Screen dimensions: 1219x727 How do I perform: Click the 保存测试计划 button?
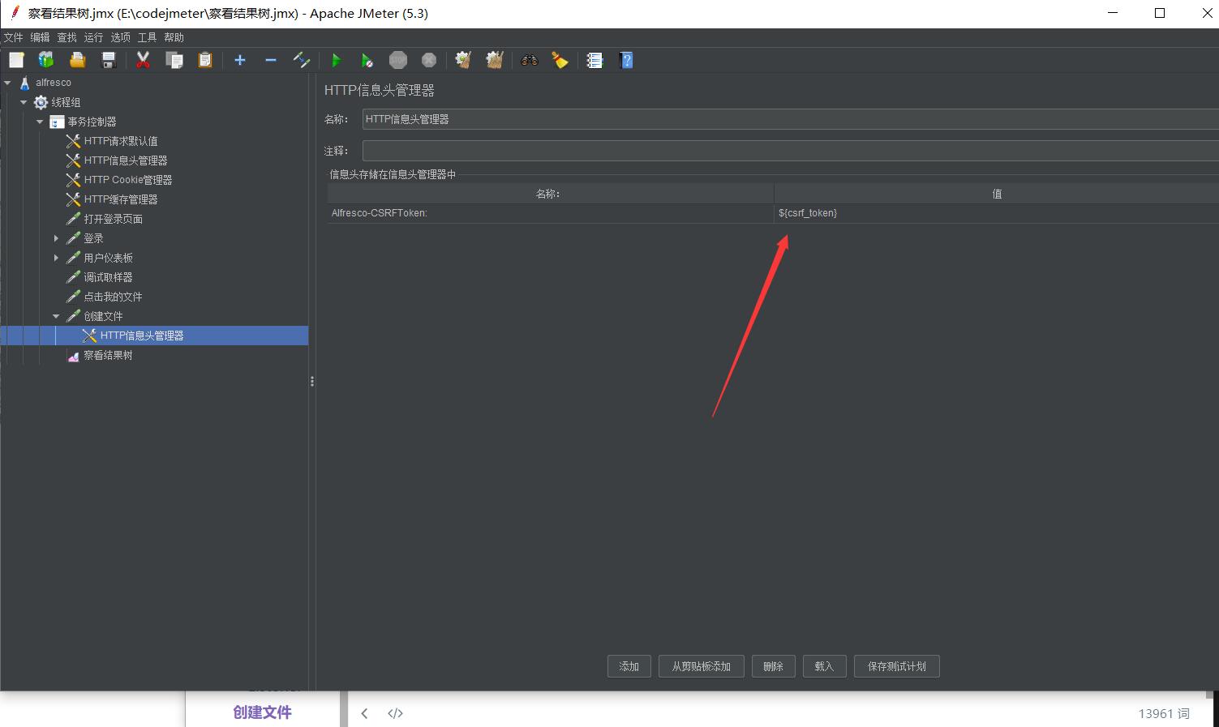897,666
